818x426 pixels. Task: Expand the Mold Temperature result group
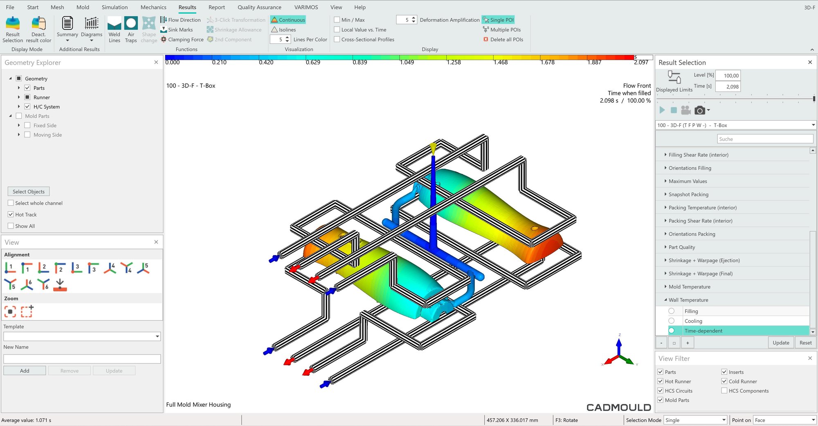click(x=666, y=287)
